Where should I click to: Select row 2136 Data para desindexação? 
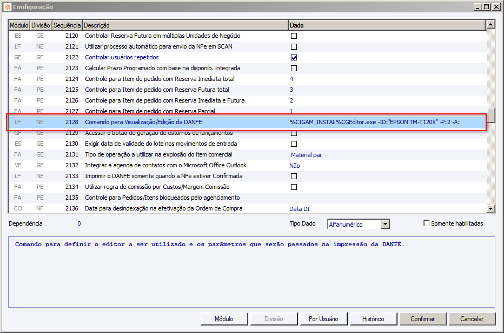247,208
